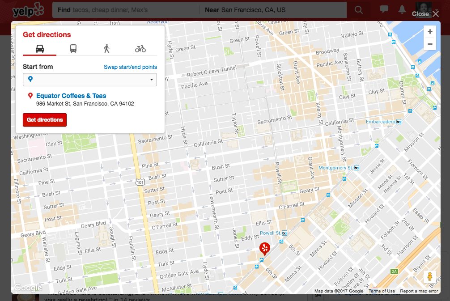Click the Start from location field
The width and height of the screenshot is (450, 301).
[x=90, y=80]
